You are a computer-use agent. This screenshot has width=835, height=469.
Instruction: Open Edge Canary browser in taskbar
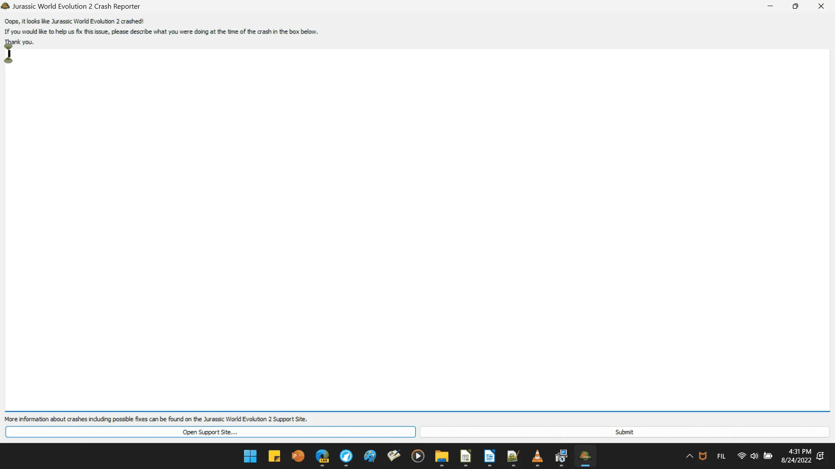[x=322, y=456]
